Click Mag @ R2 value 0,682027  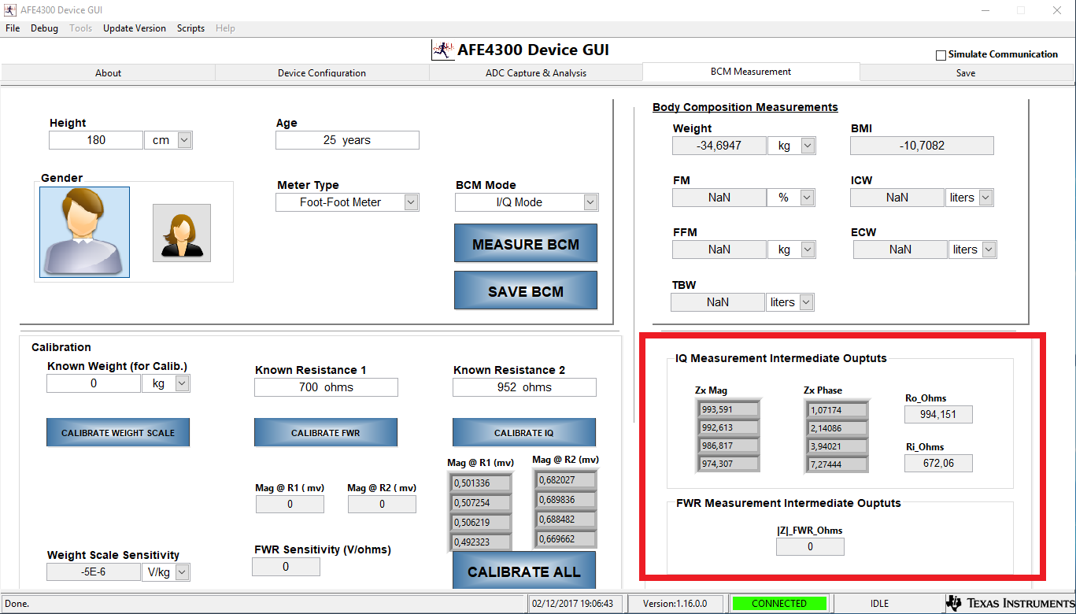pyautogui.click(x=567, y=480)
